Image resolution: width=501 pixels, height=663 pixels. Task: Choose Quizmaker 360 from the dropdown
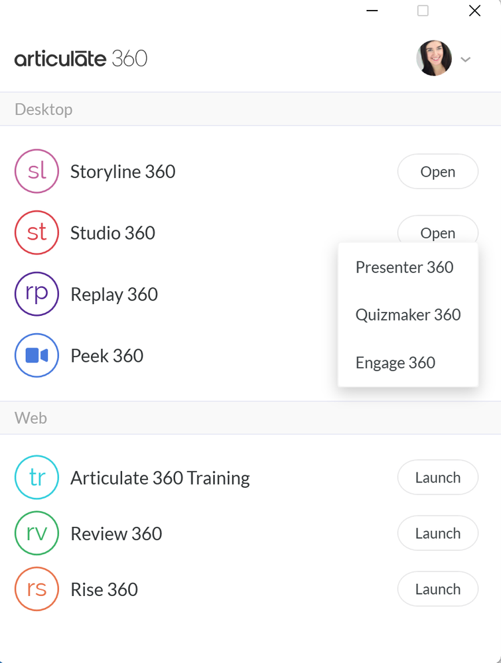click(408, 315)
